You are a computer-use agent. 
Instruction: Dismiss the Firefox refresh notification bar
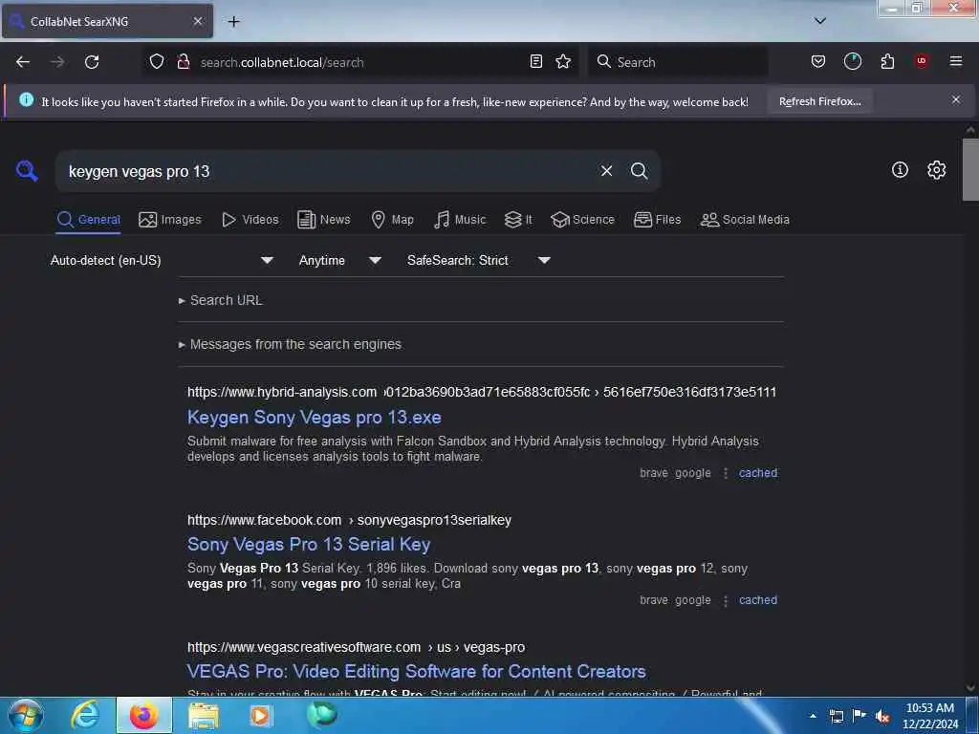tap(956, 99)
